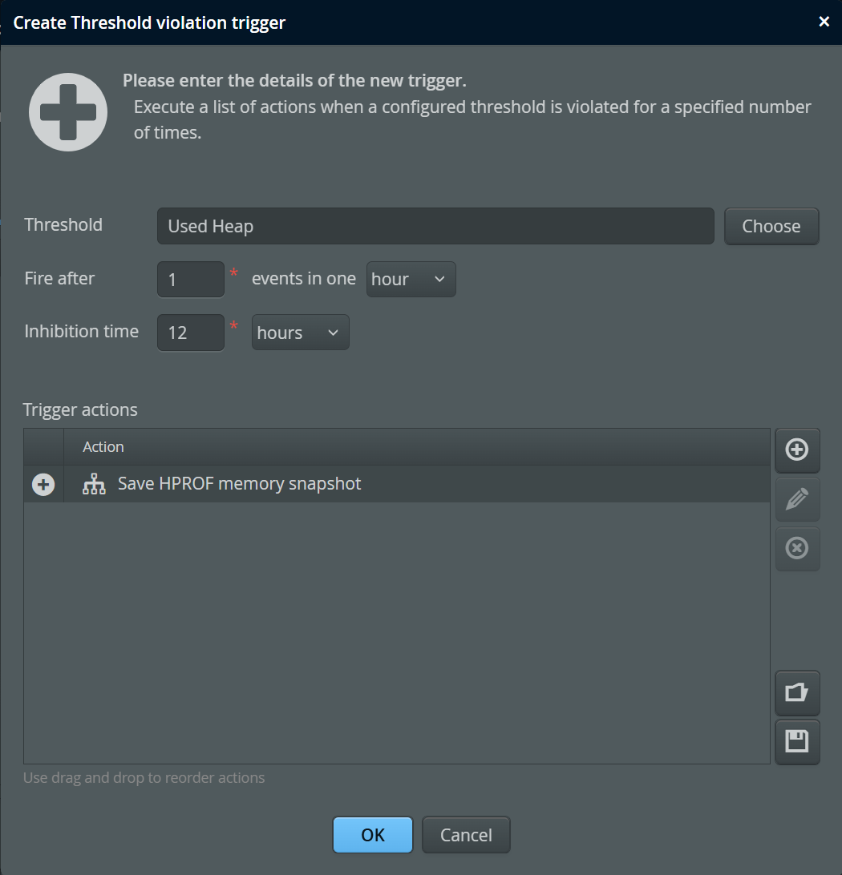Screen dimensions: 842x875
Task: Cancel the trigger creation
Action: pos(466,835)
